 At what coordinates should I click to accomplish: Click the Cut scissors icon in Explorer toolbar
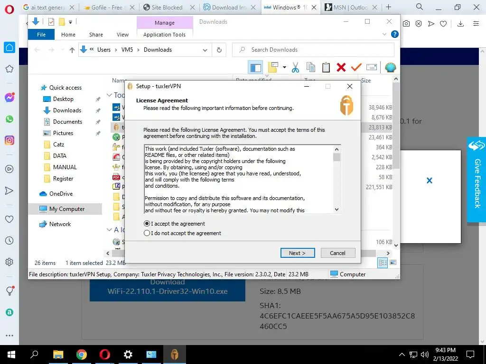point(295,67)
